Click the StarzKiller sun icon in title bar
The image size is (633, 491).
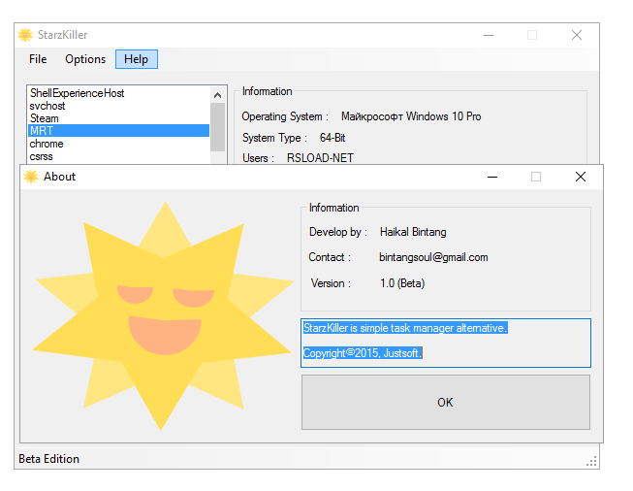point(25,35)
